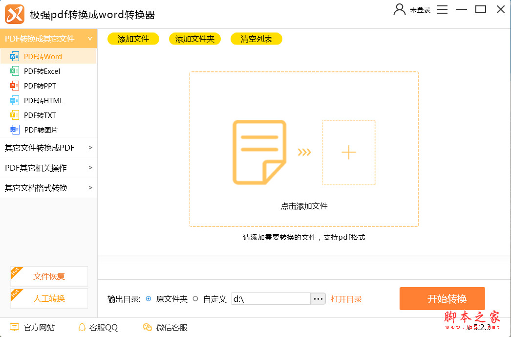Click the PDF转HTML icon
The height and width of the screenshot is (337, 511).
tap(14, 100)
